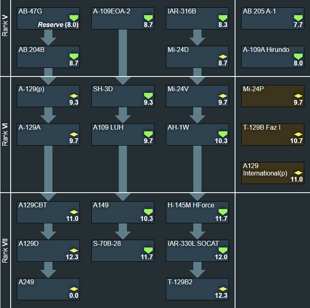Select the A-109A Hirundo card

272,56
